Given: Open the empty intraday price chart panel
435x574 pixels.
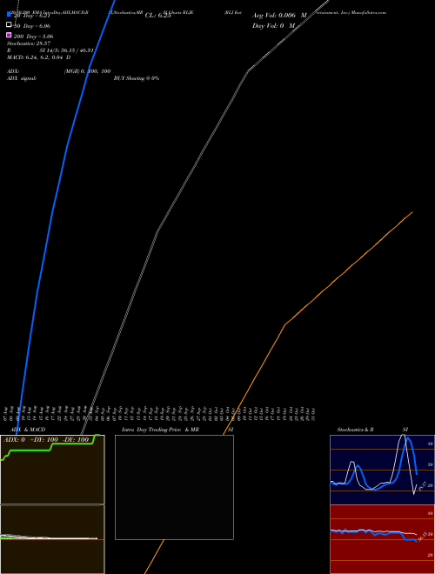Looking at the screenshot, I should click(174, 487).
